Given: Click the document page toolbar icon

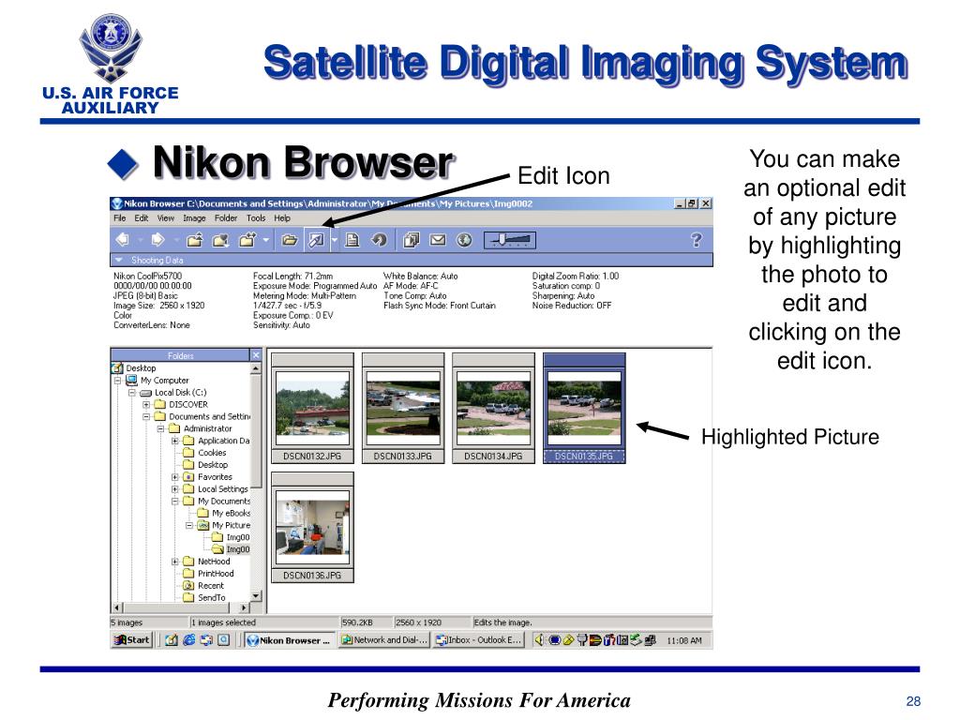Looking at the screenshot, I should coord(352,240).
